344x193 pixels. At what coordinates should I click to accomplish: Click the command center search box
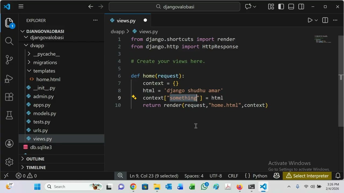[x=174, y=7]
